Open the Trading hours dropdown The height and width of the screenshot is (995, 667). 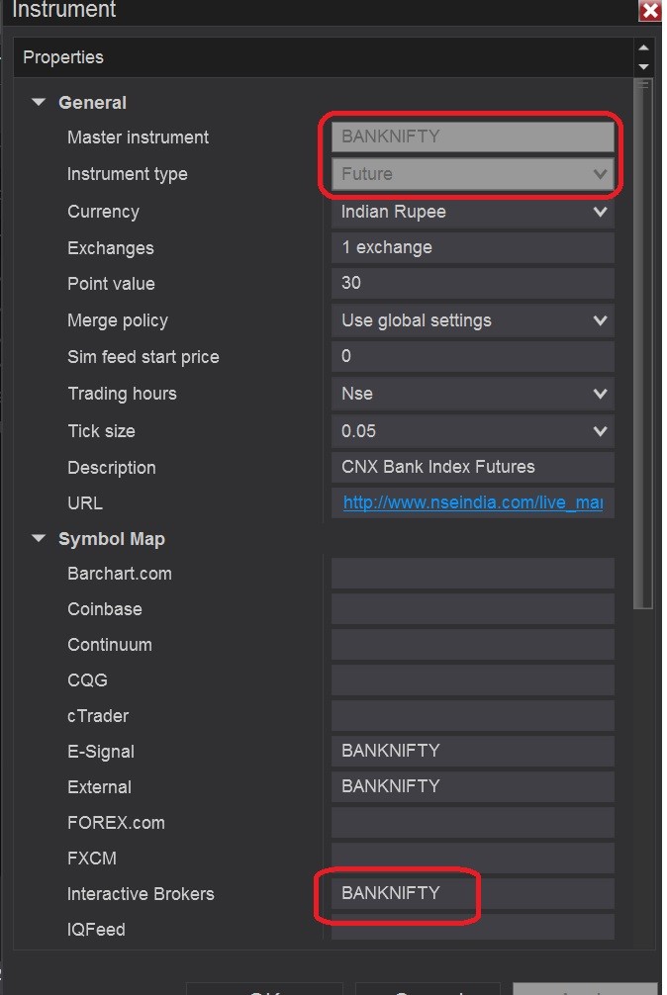coord(599,394)
